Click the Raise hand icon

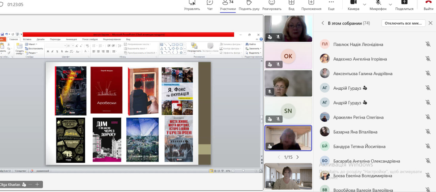[x=249, y=5]
